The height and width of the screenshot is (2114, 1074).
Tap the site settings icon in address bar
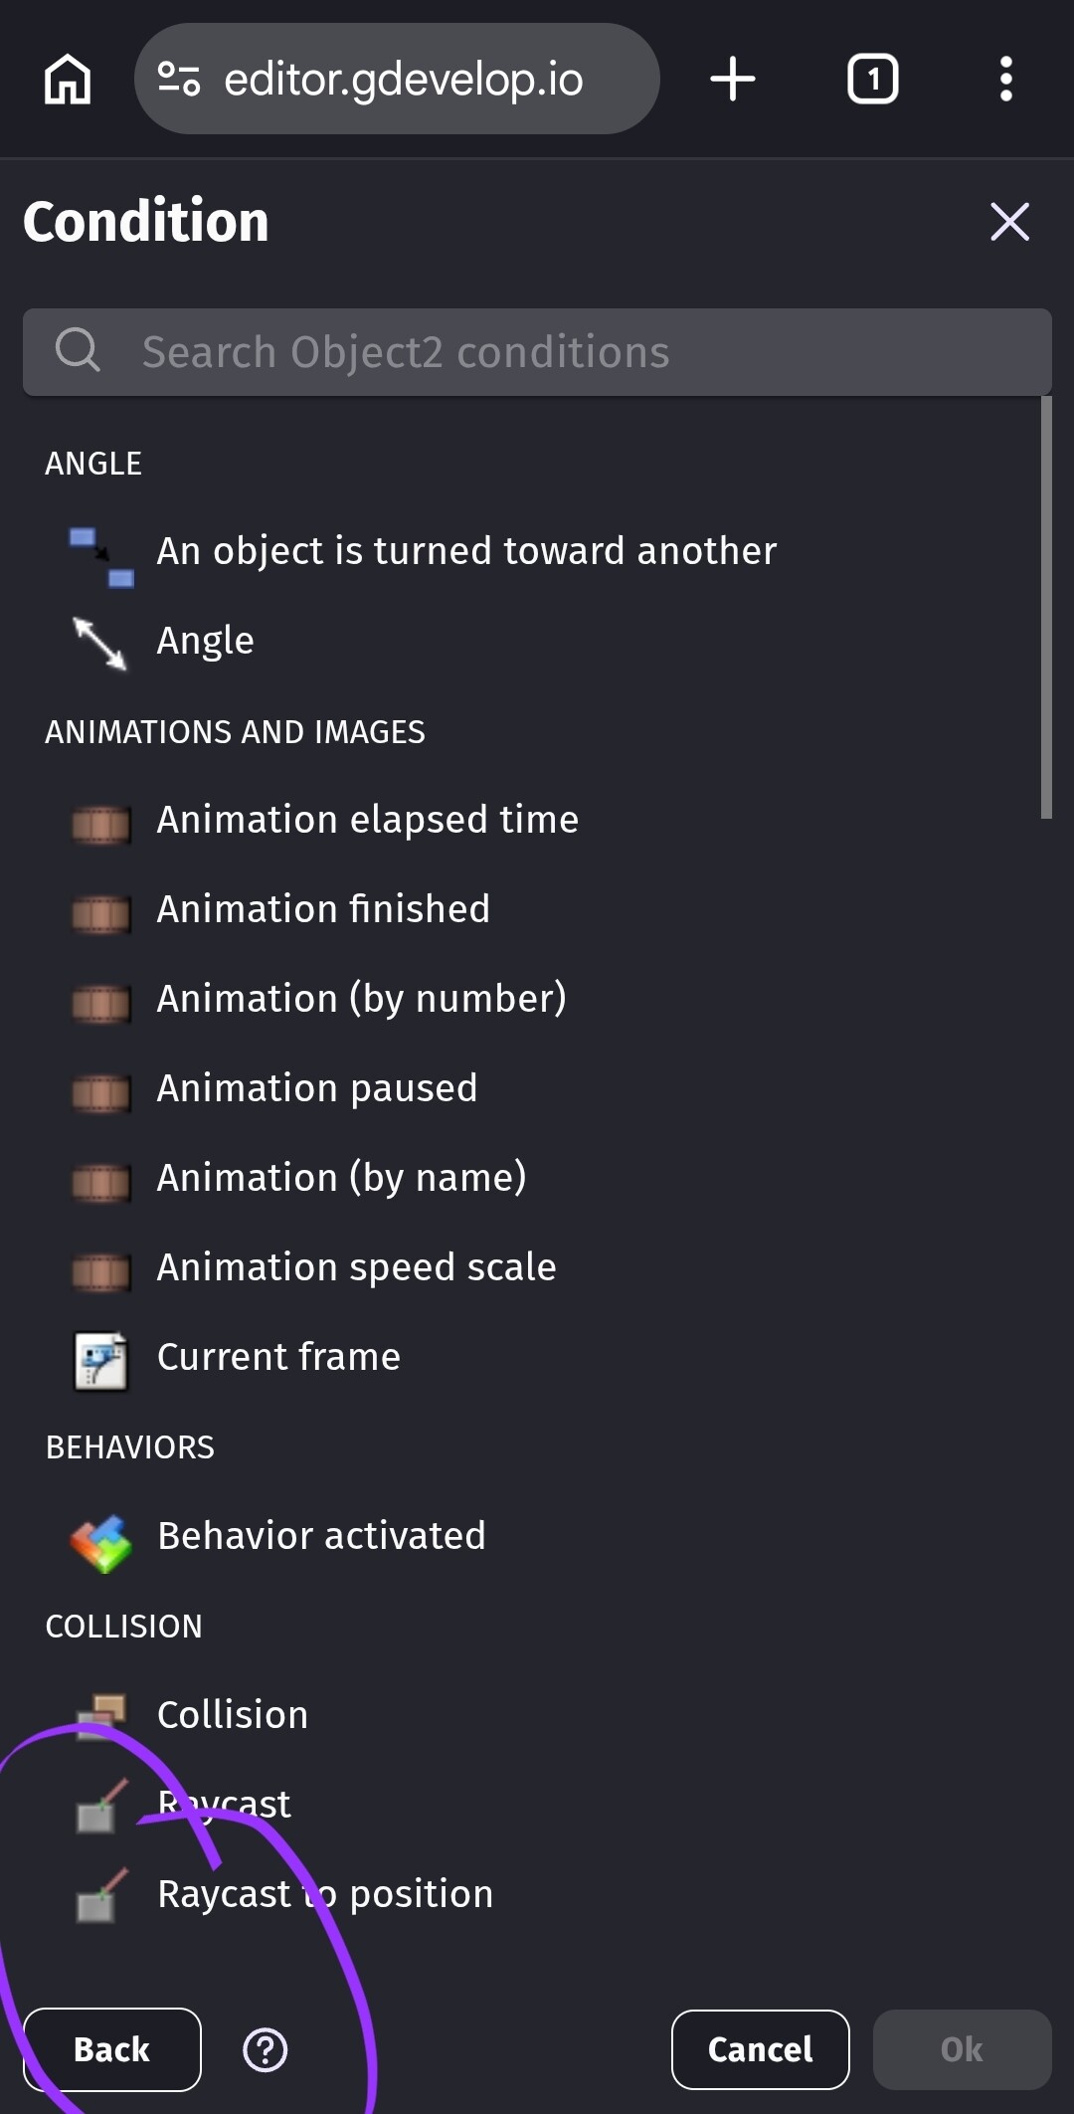pos(179,80)
